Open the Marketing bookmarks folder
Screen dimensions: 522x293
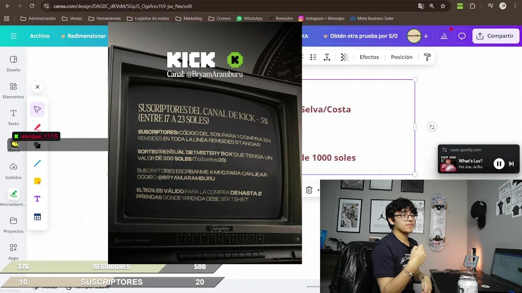[189, 18]
